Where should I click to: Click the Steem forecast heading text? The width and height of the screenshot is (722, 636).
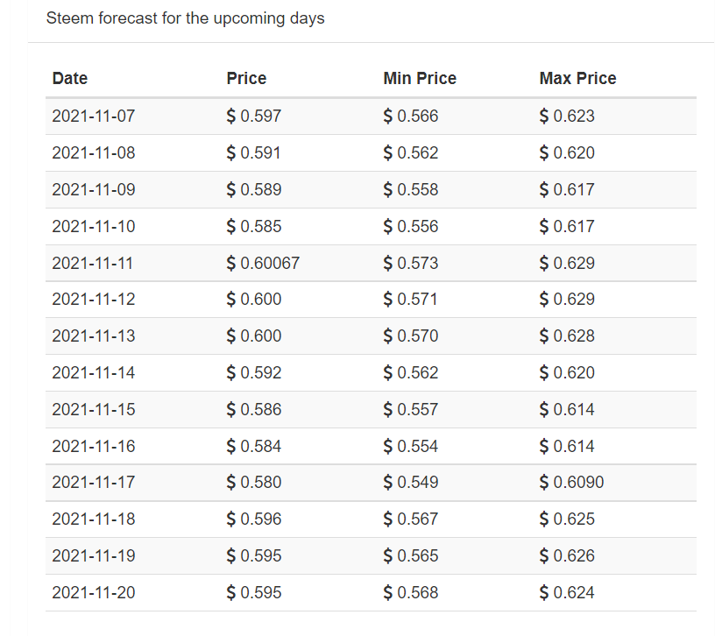tap(185, 18)
